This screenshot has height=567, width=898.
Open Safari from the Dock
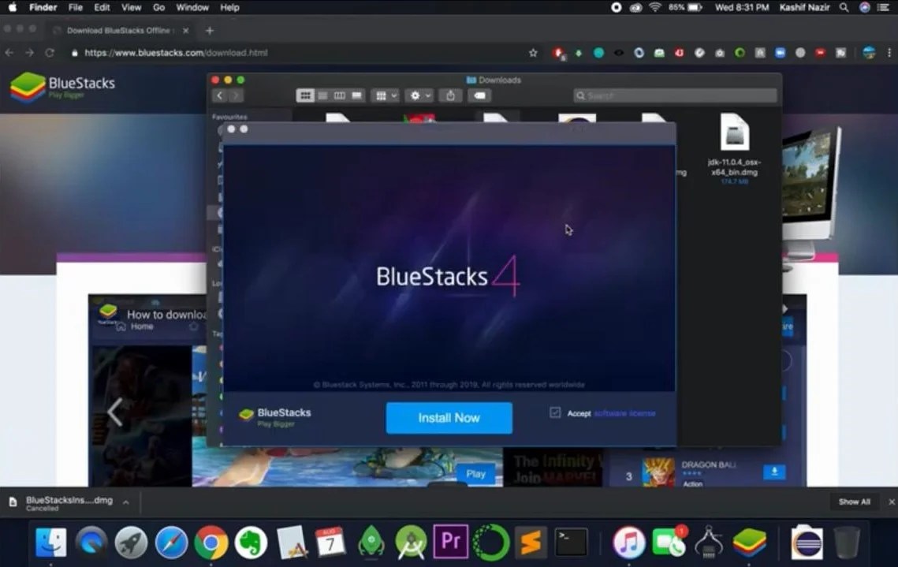[171, 542]
